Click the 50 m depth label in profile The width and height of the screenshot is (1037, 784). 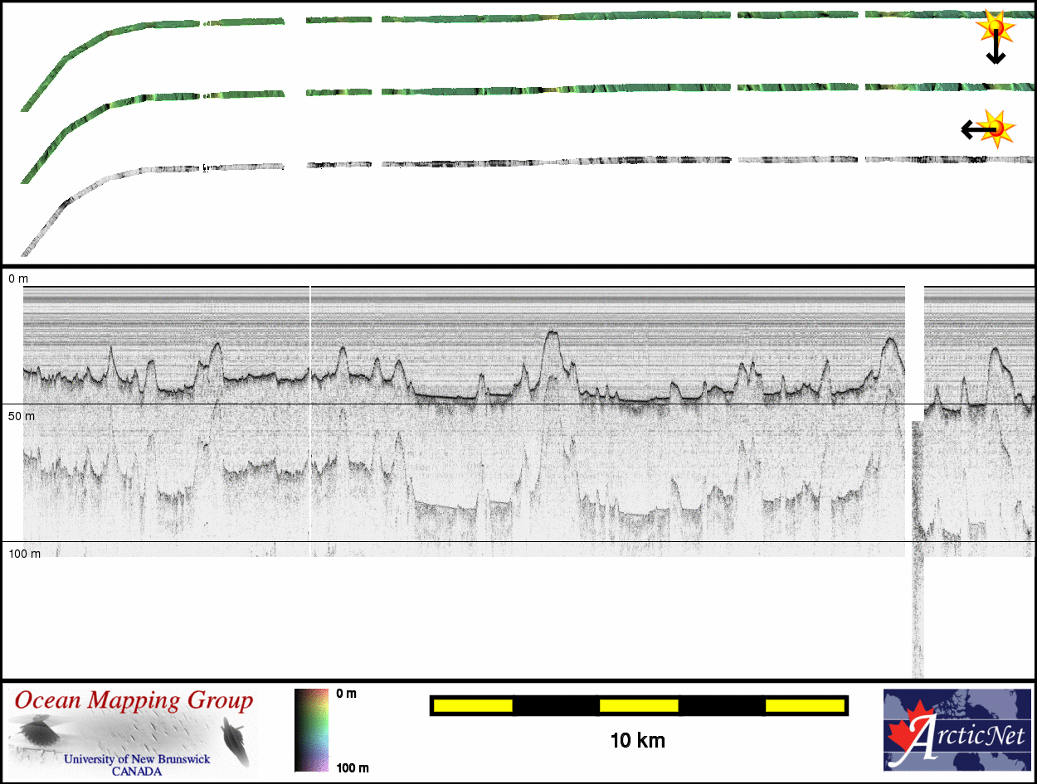click(x=22, y=415)
